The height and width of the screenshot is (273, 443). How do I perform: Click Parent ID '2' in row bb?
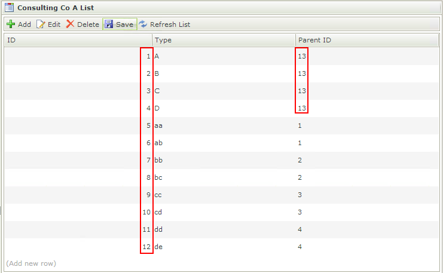click(x=300, y=160)
